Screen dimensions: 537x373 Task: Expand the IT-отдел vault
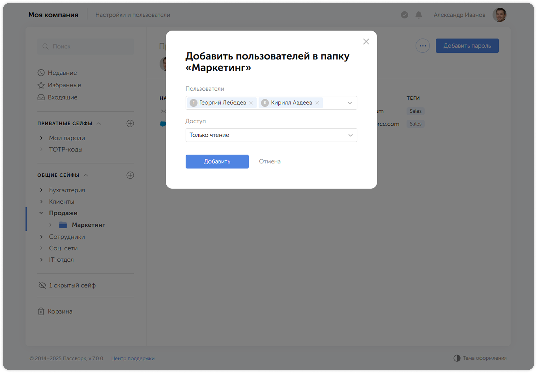pyautogui.click(x=41, y=260)
